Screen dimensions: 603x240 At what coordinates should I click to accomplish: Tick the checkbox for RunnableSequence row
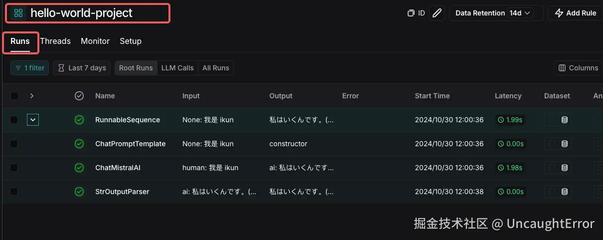coord(14,120)
